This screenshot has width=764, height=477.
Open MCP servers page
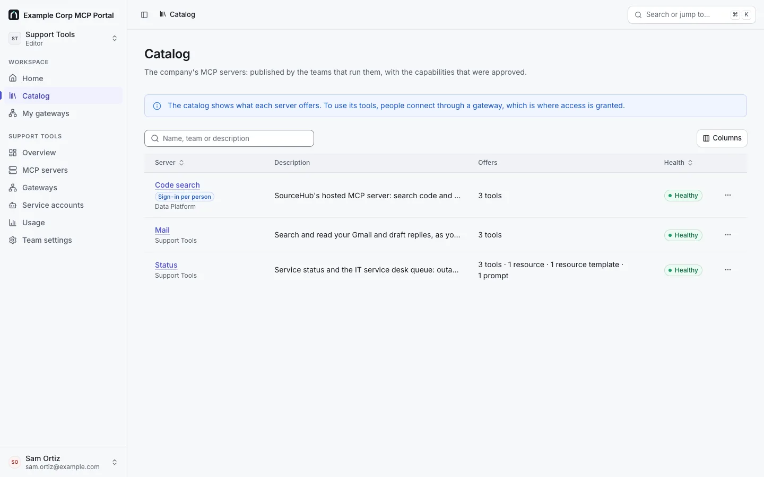tap(63, 170)
